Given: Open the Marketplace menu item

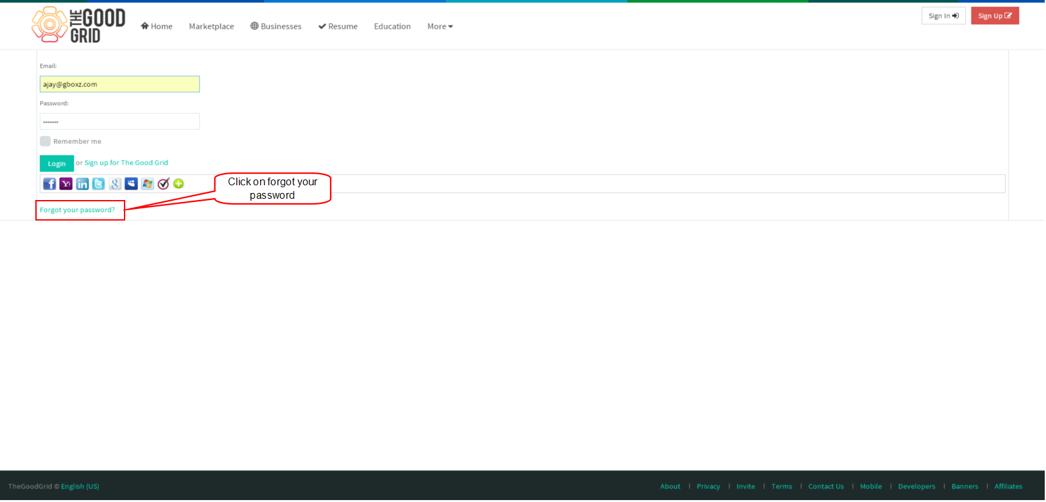Looking at the screenshot, I should point(211,26).
